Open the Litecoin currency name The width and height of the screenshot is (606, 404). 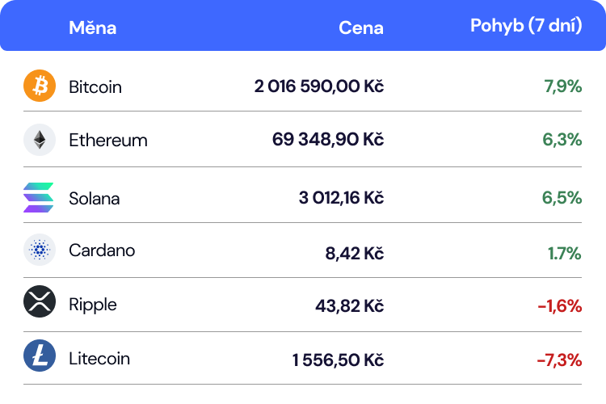99,359
